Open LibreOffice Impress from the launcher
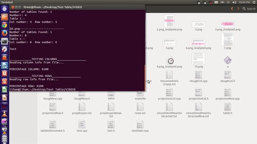Viewport: 257px width, 144px height. (x=4, y=98)
